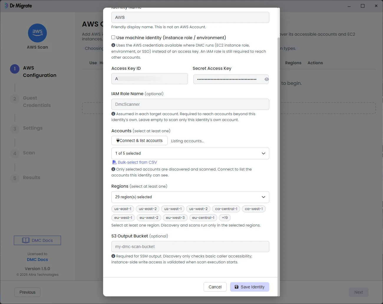Click the Access Key ID input field
The height and width of the screenshot is (304, 383).
click(x=150, y=79)
